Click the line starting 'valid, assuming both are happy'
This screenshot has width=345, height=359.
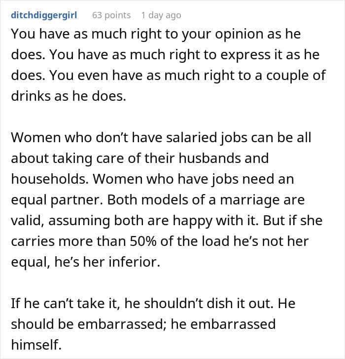point(167,220)
